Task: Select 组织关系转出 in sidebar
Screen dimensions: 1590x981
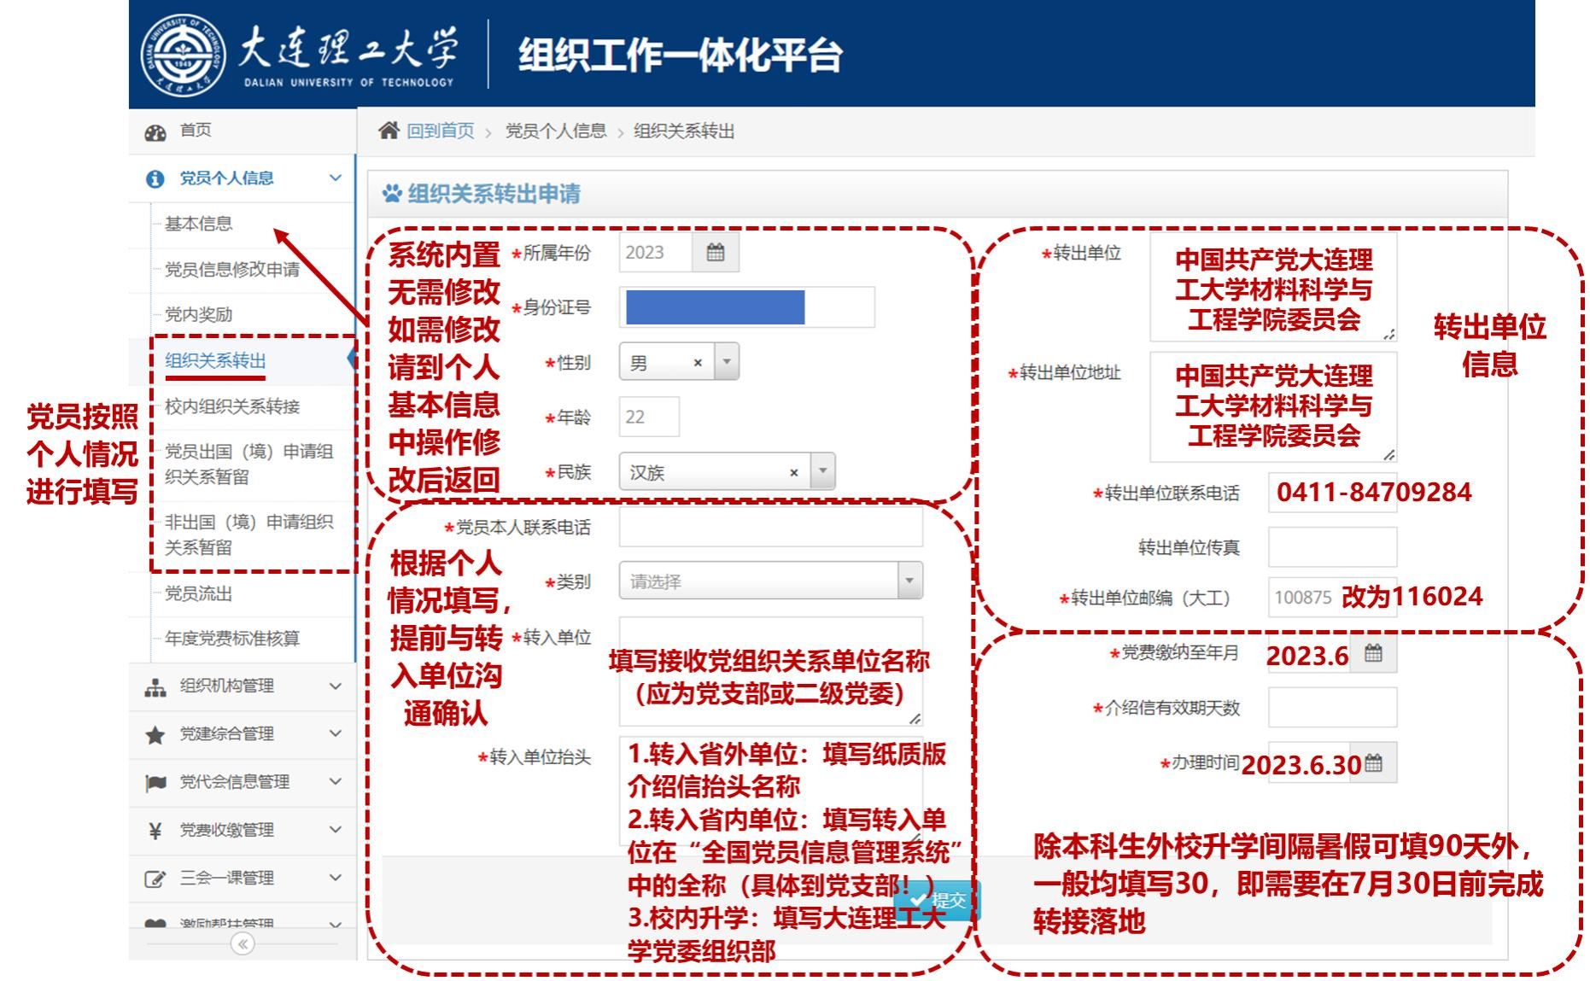Action: pyautogui.click(x=215, y=360)
